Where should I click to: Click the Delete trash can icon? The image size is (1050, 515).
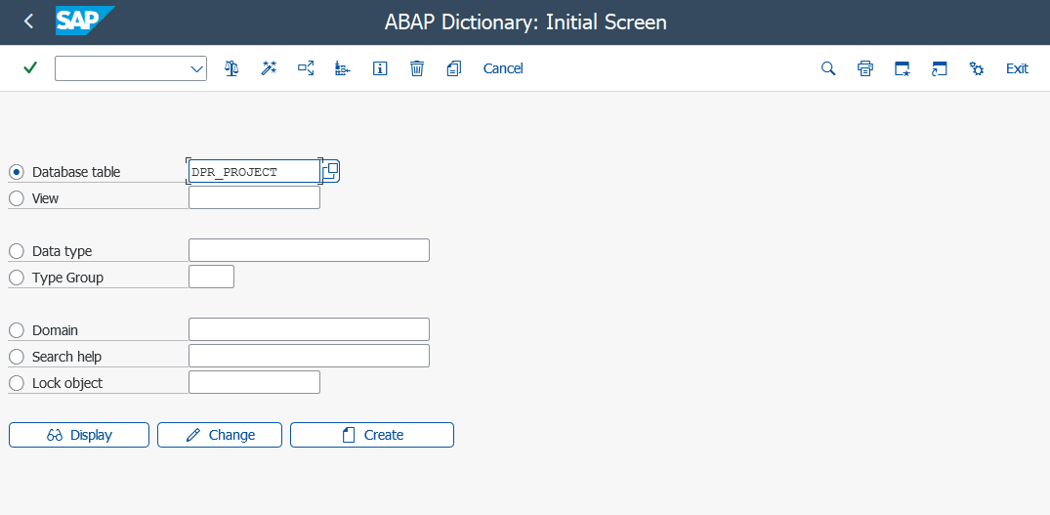[x=417, y=68]
